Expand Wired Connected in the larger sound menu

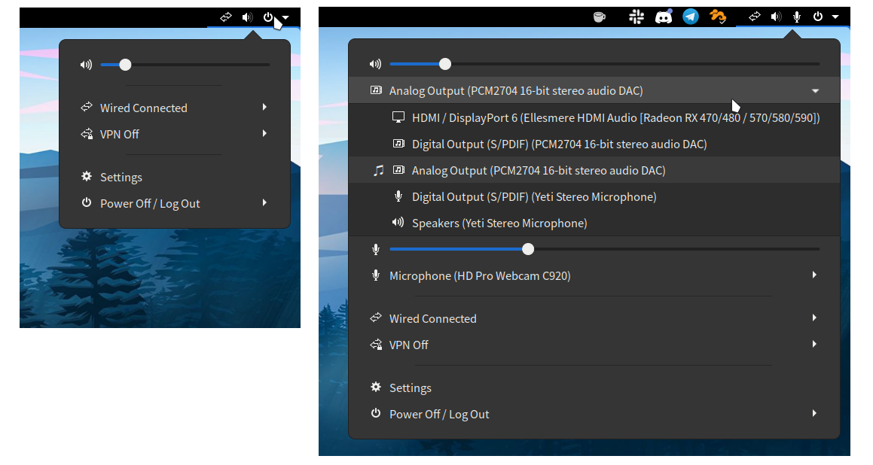pos(814,318)
